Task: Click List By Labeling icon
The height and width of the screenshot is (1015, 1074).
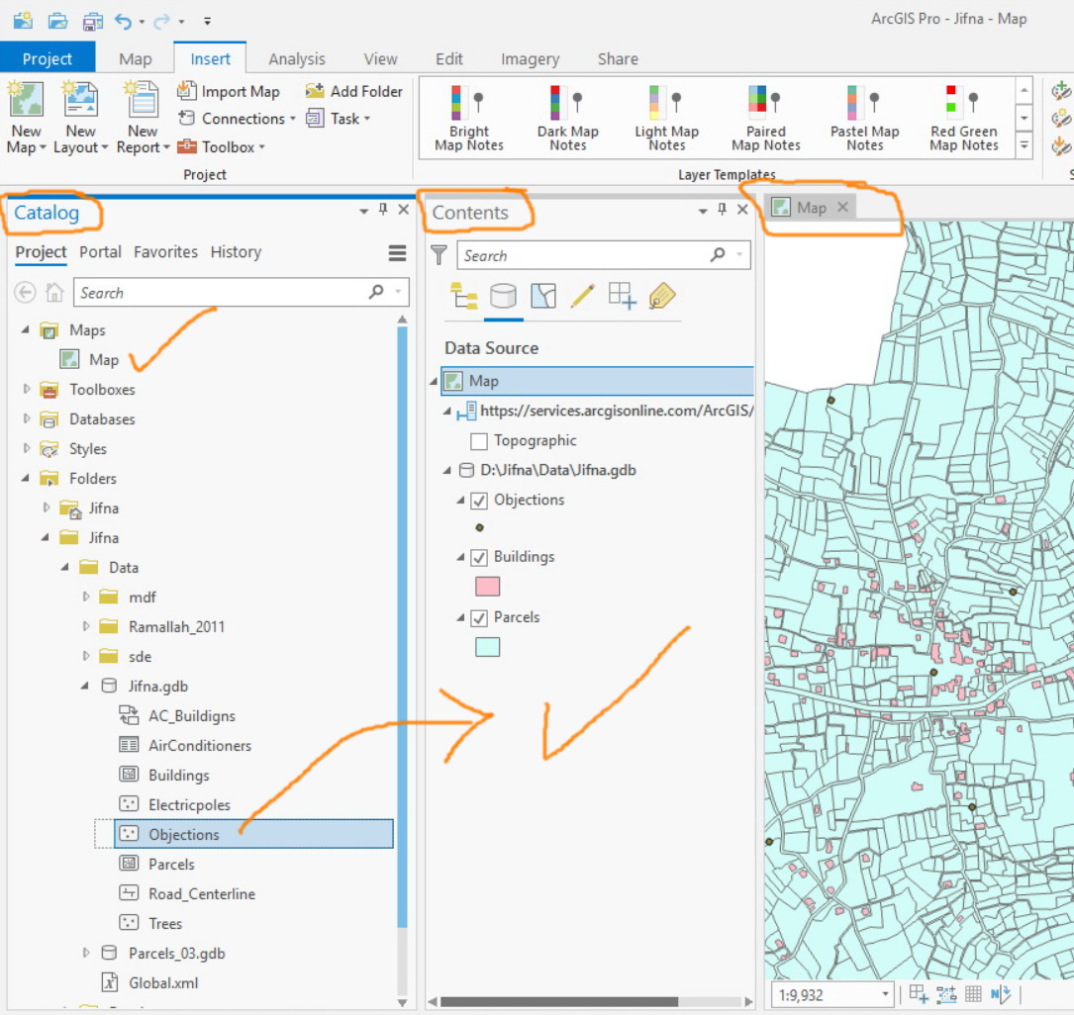Action: pos(661,297)
